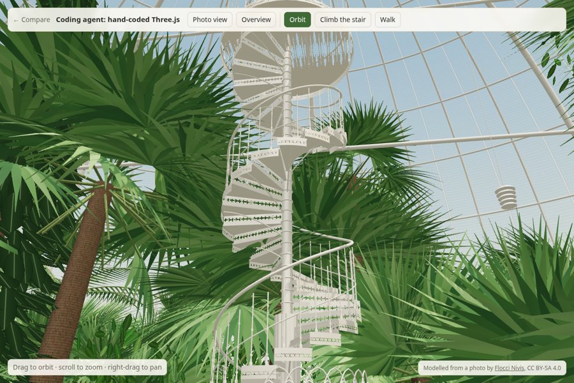Click the 'CC BY-SA 4.0' license text
Viewport: 574px width, 383px height.
click(544, 368)
